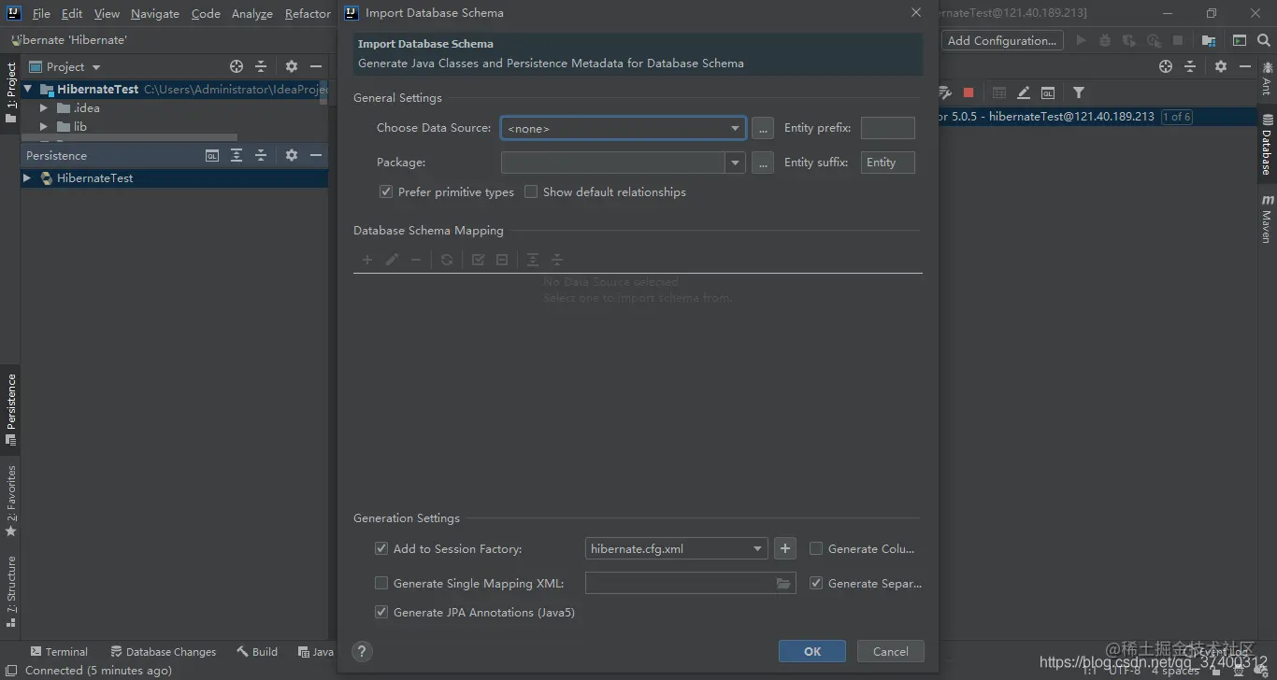The width and height of the screenshot is (1277, 680).
Task: Click the red stop icon in Database toolbar
Action: 969,92
